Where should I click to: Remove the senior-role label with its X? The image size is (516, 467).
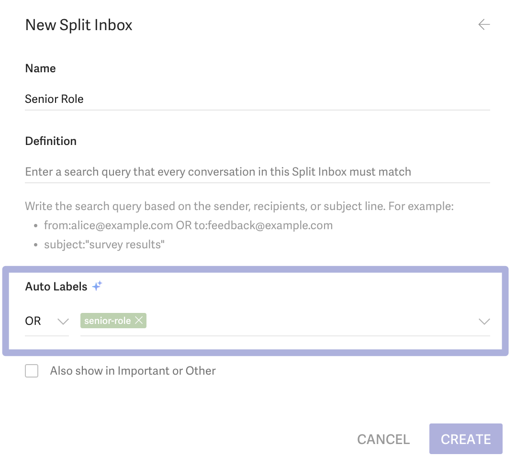139,320
